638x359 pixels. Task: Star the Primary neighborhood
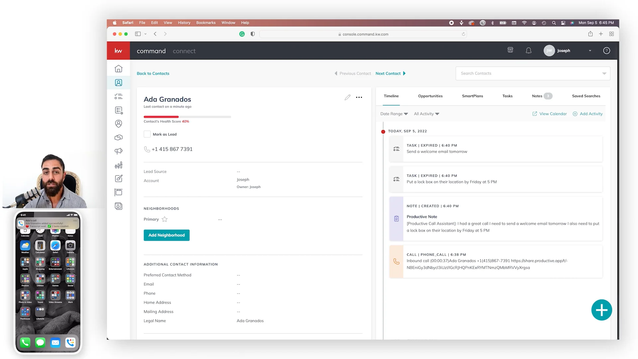click(x=164, y=219)
